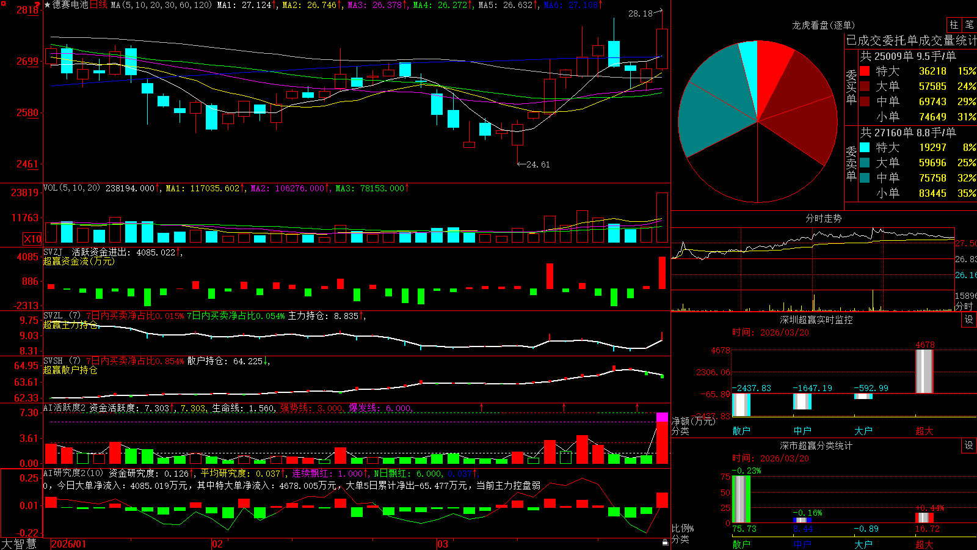Click the 超赢资金流(万元) label
This screenshot has height=550, width=977.
79,261
